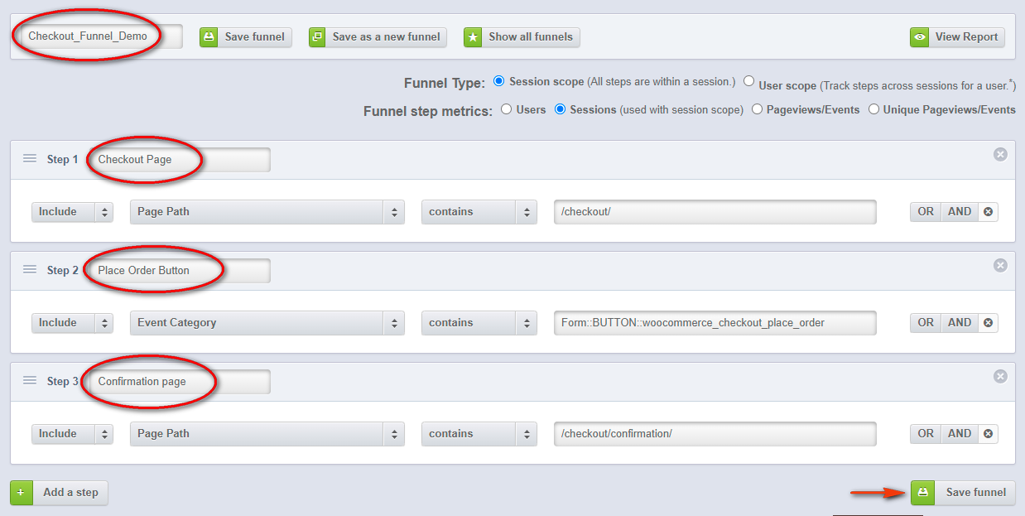1025x516 pixels.
Task: Click the top Save funnel button
Action: (x=245, y=37)
